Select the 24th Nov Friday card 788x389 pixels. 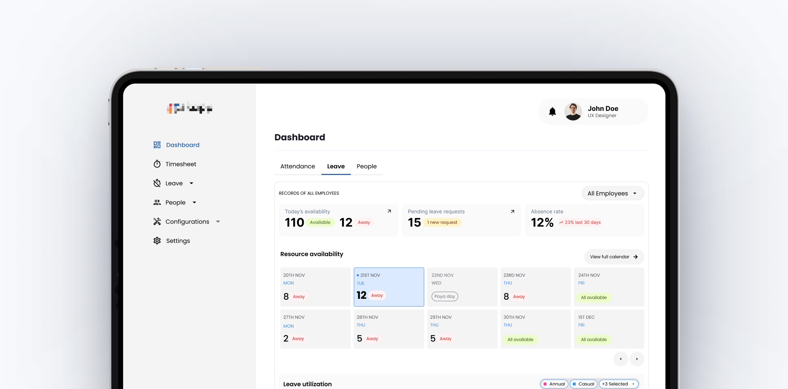609,287
